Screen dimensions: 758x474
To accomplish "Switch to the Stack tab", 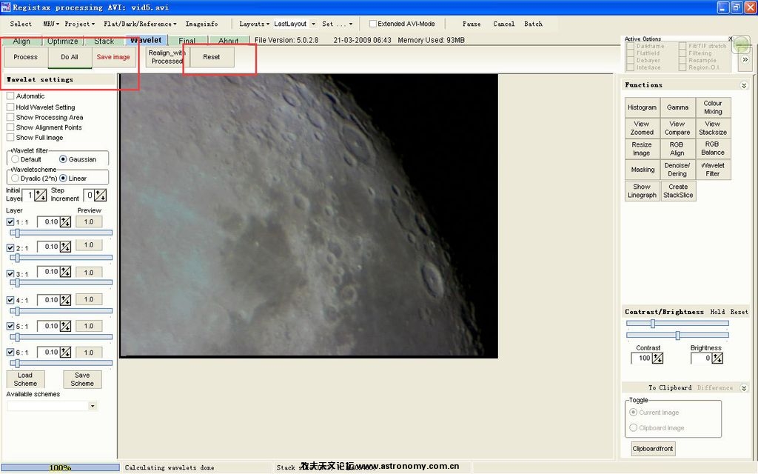I will (x=104, y=41).
